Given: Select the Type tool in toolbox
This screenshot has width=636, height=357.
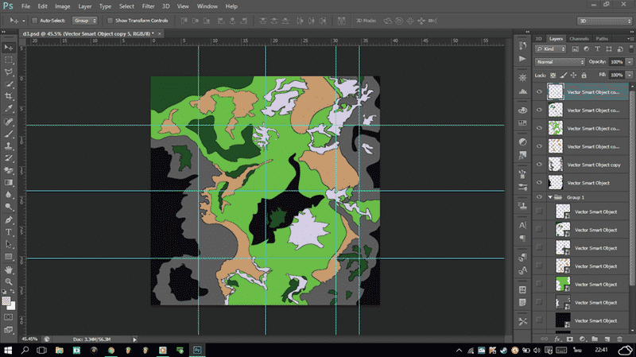Looking at the screenshot, I should pos(9,232).
